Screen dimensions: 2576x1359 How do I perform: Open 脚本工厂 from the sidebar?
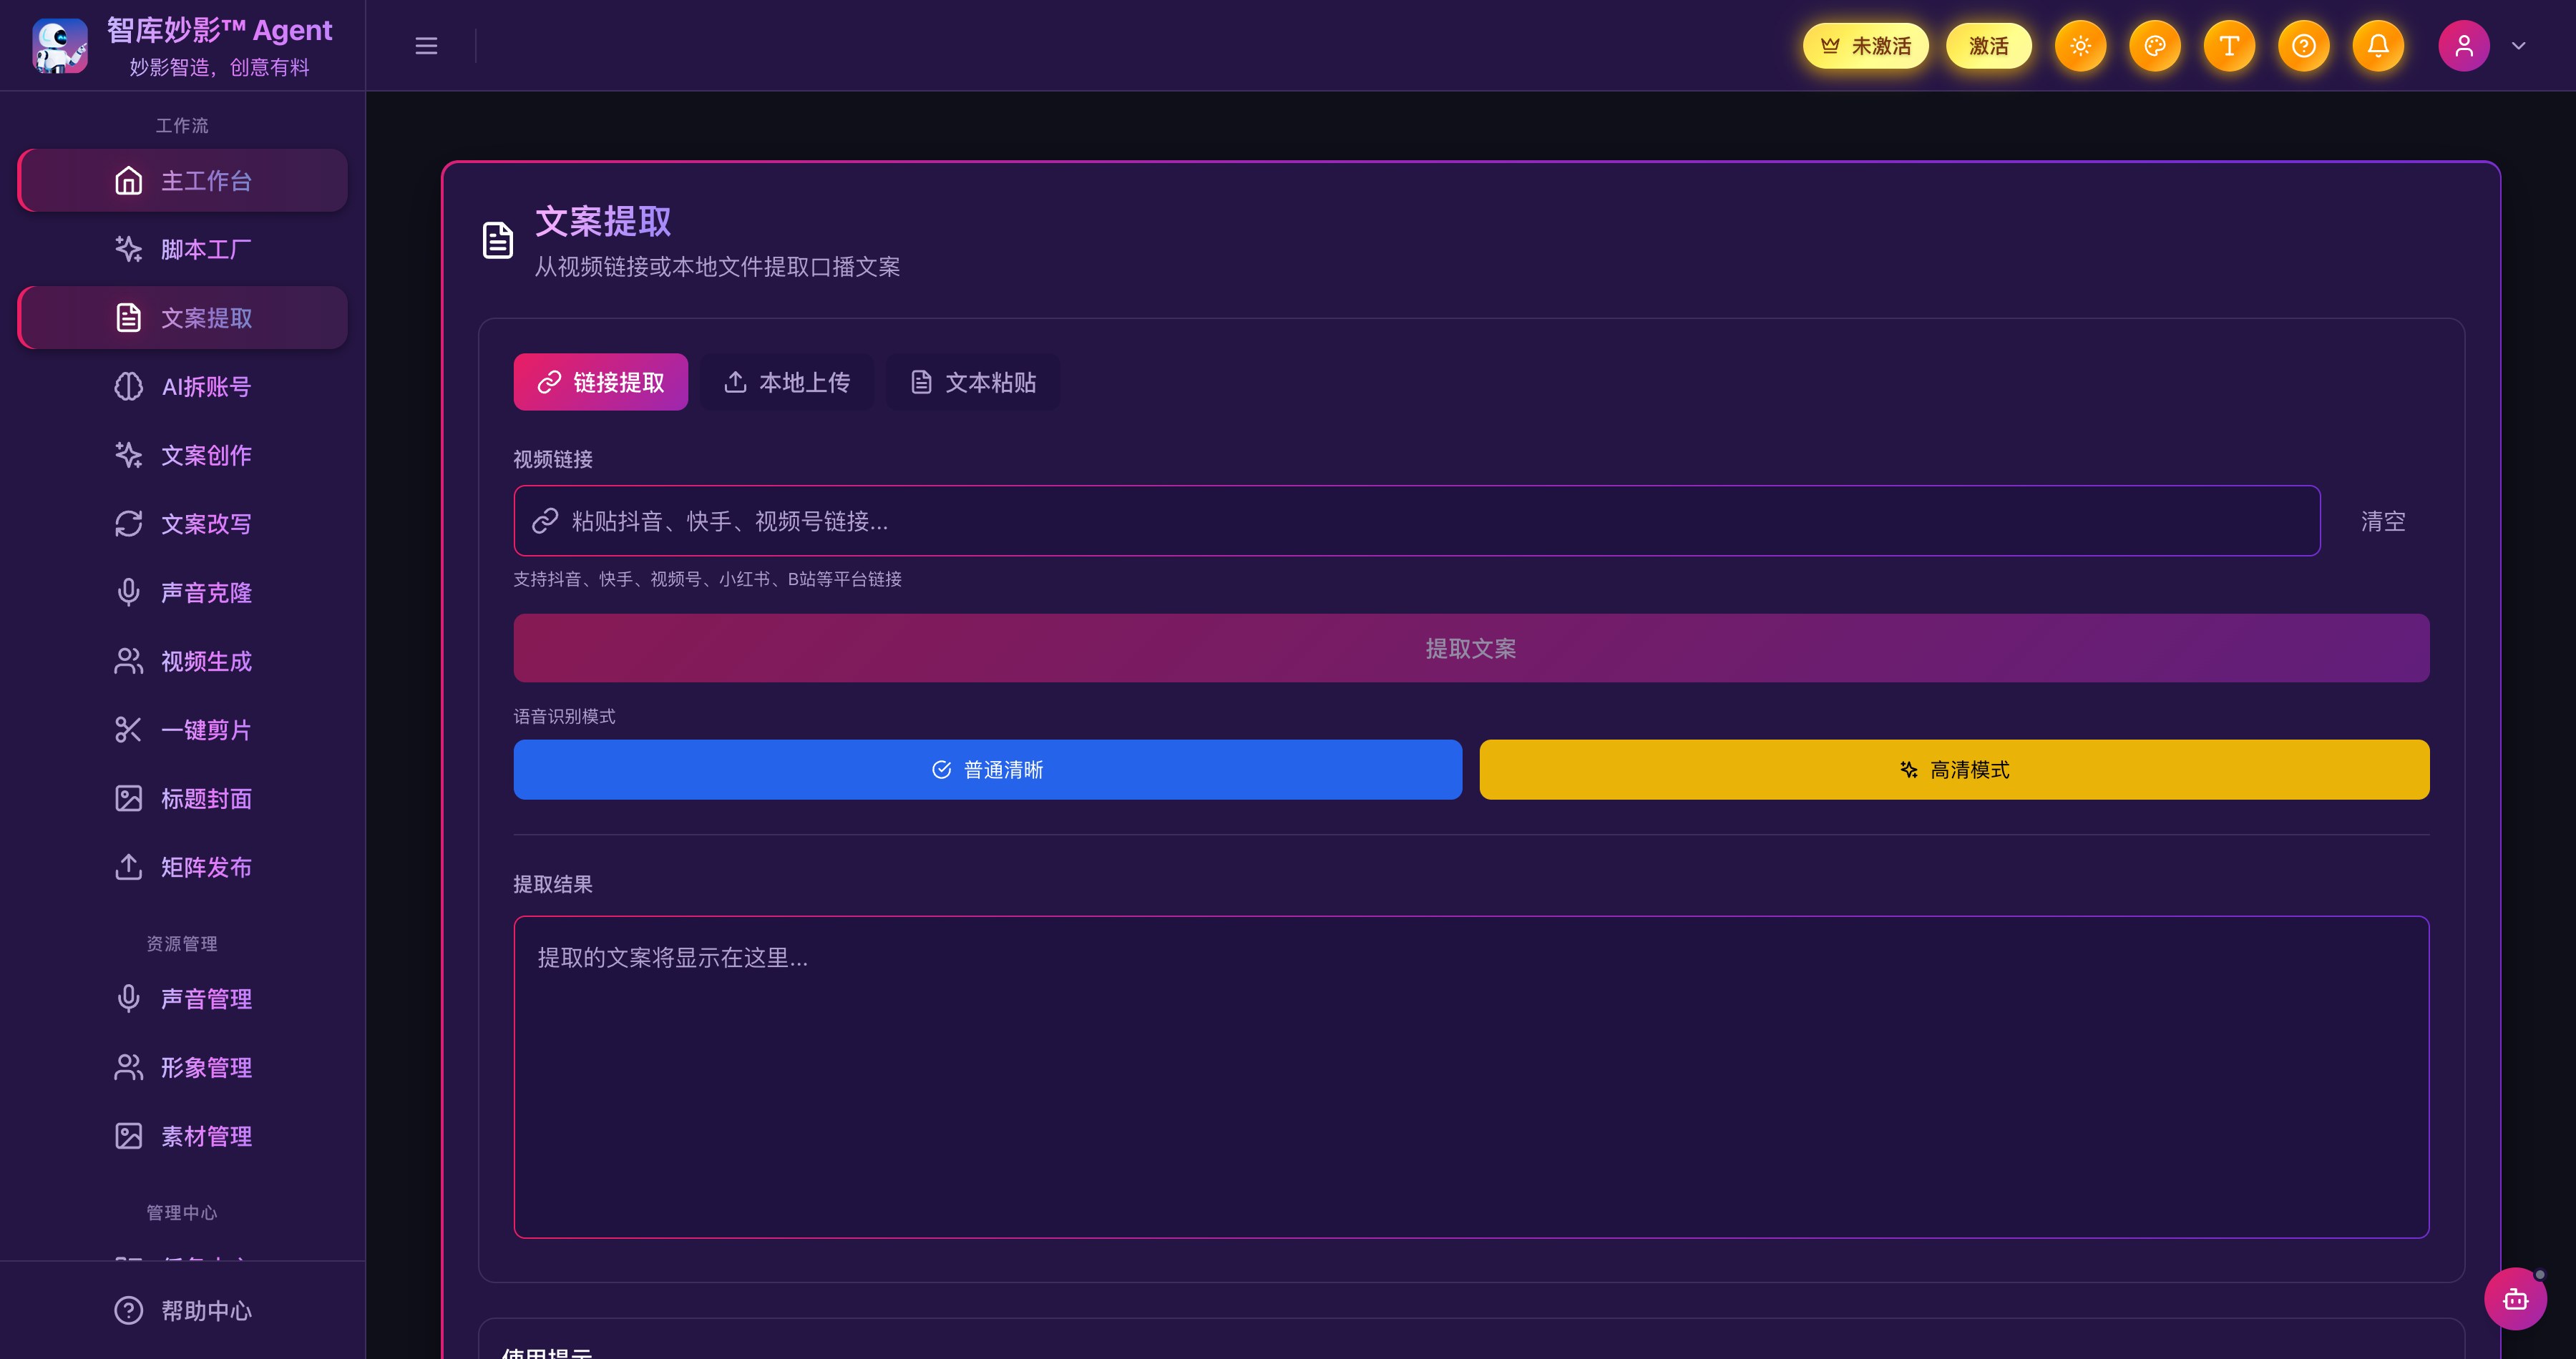(x=183, y=249)
